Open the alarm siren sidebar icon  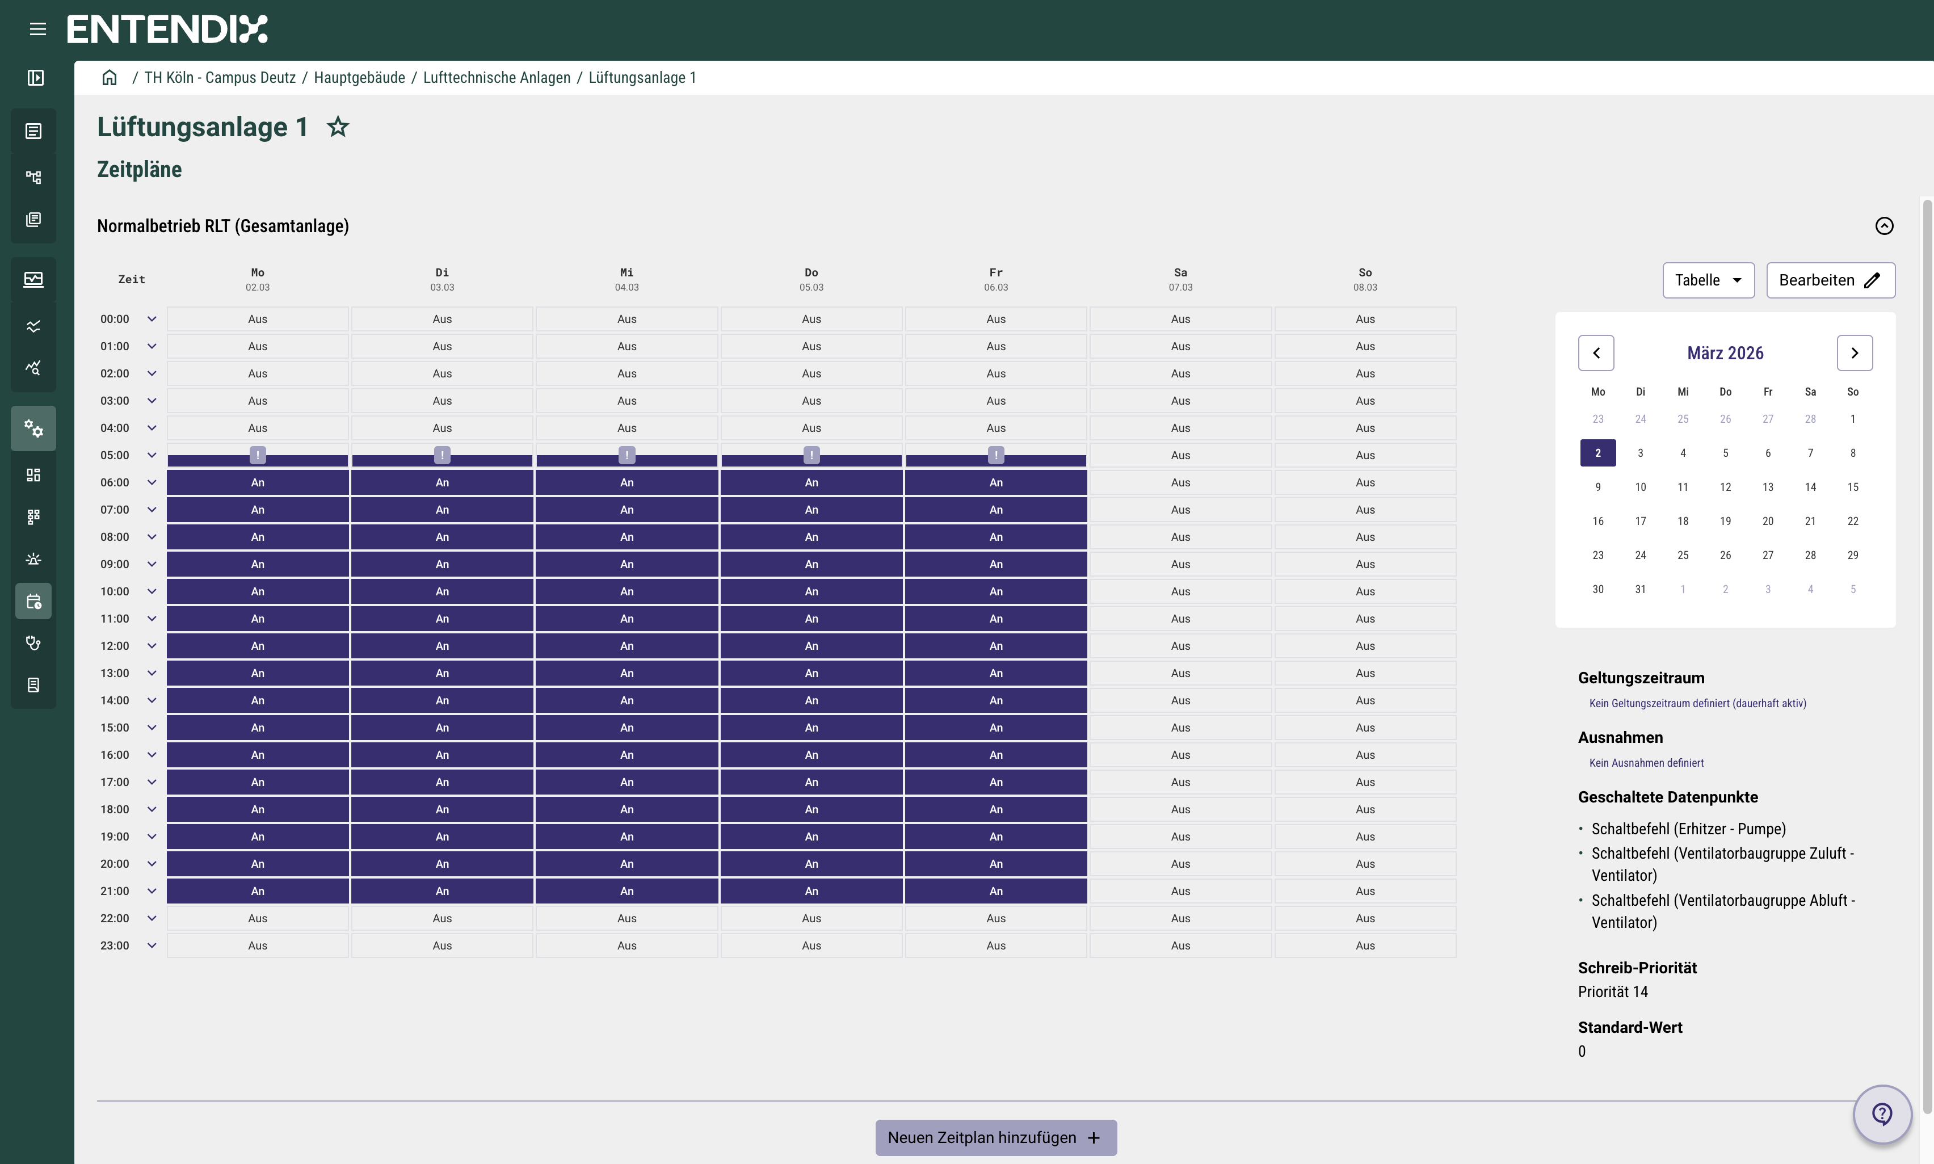tap(33, 558)
